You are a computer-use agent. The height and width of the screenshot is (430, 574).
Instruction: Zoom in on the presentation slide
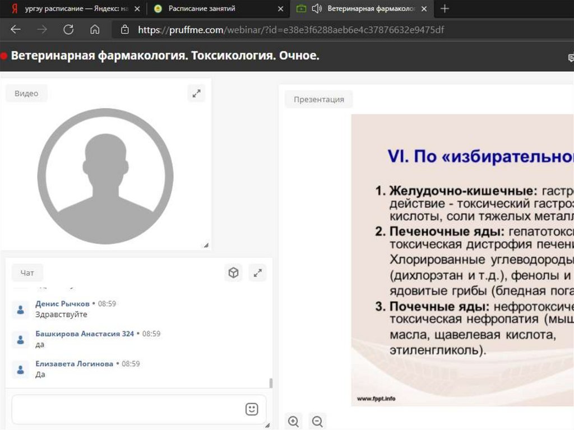point(293,421)
